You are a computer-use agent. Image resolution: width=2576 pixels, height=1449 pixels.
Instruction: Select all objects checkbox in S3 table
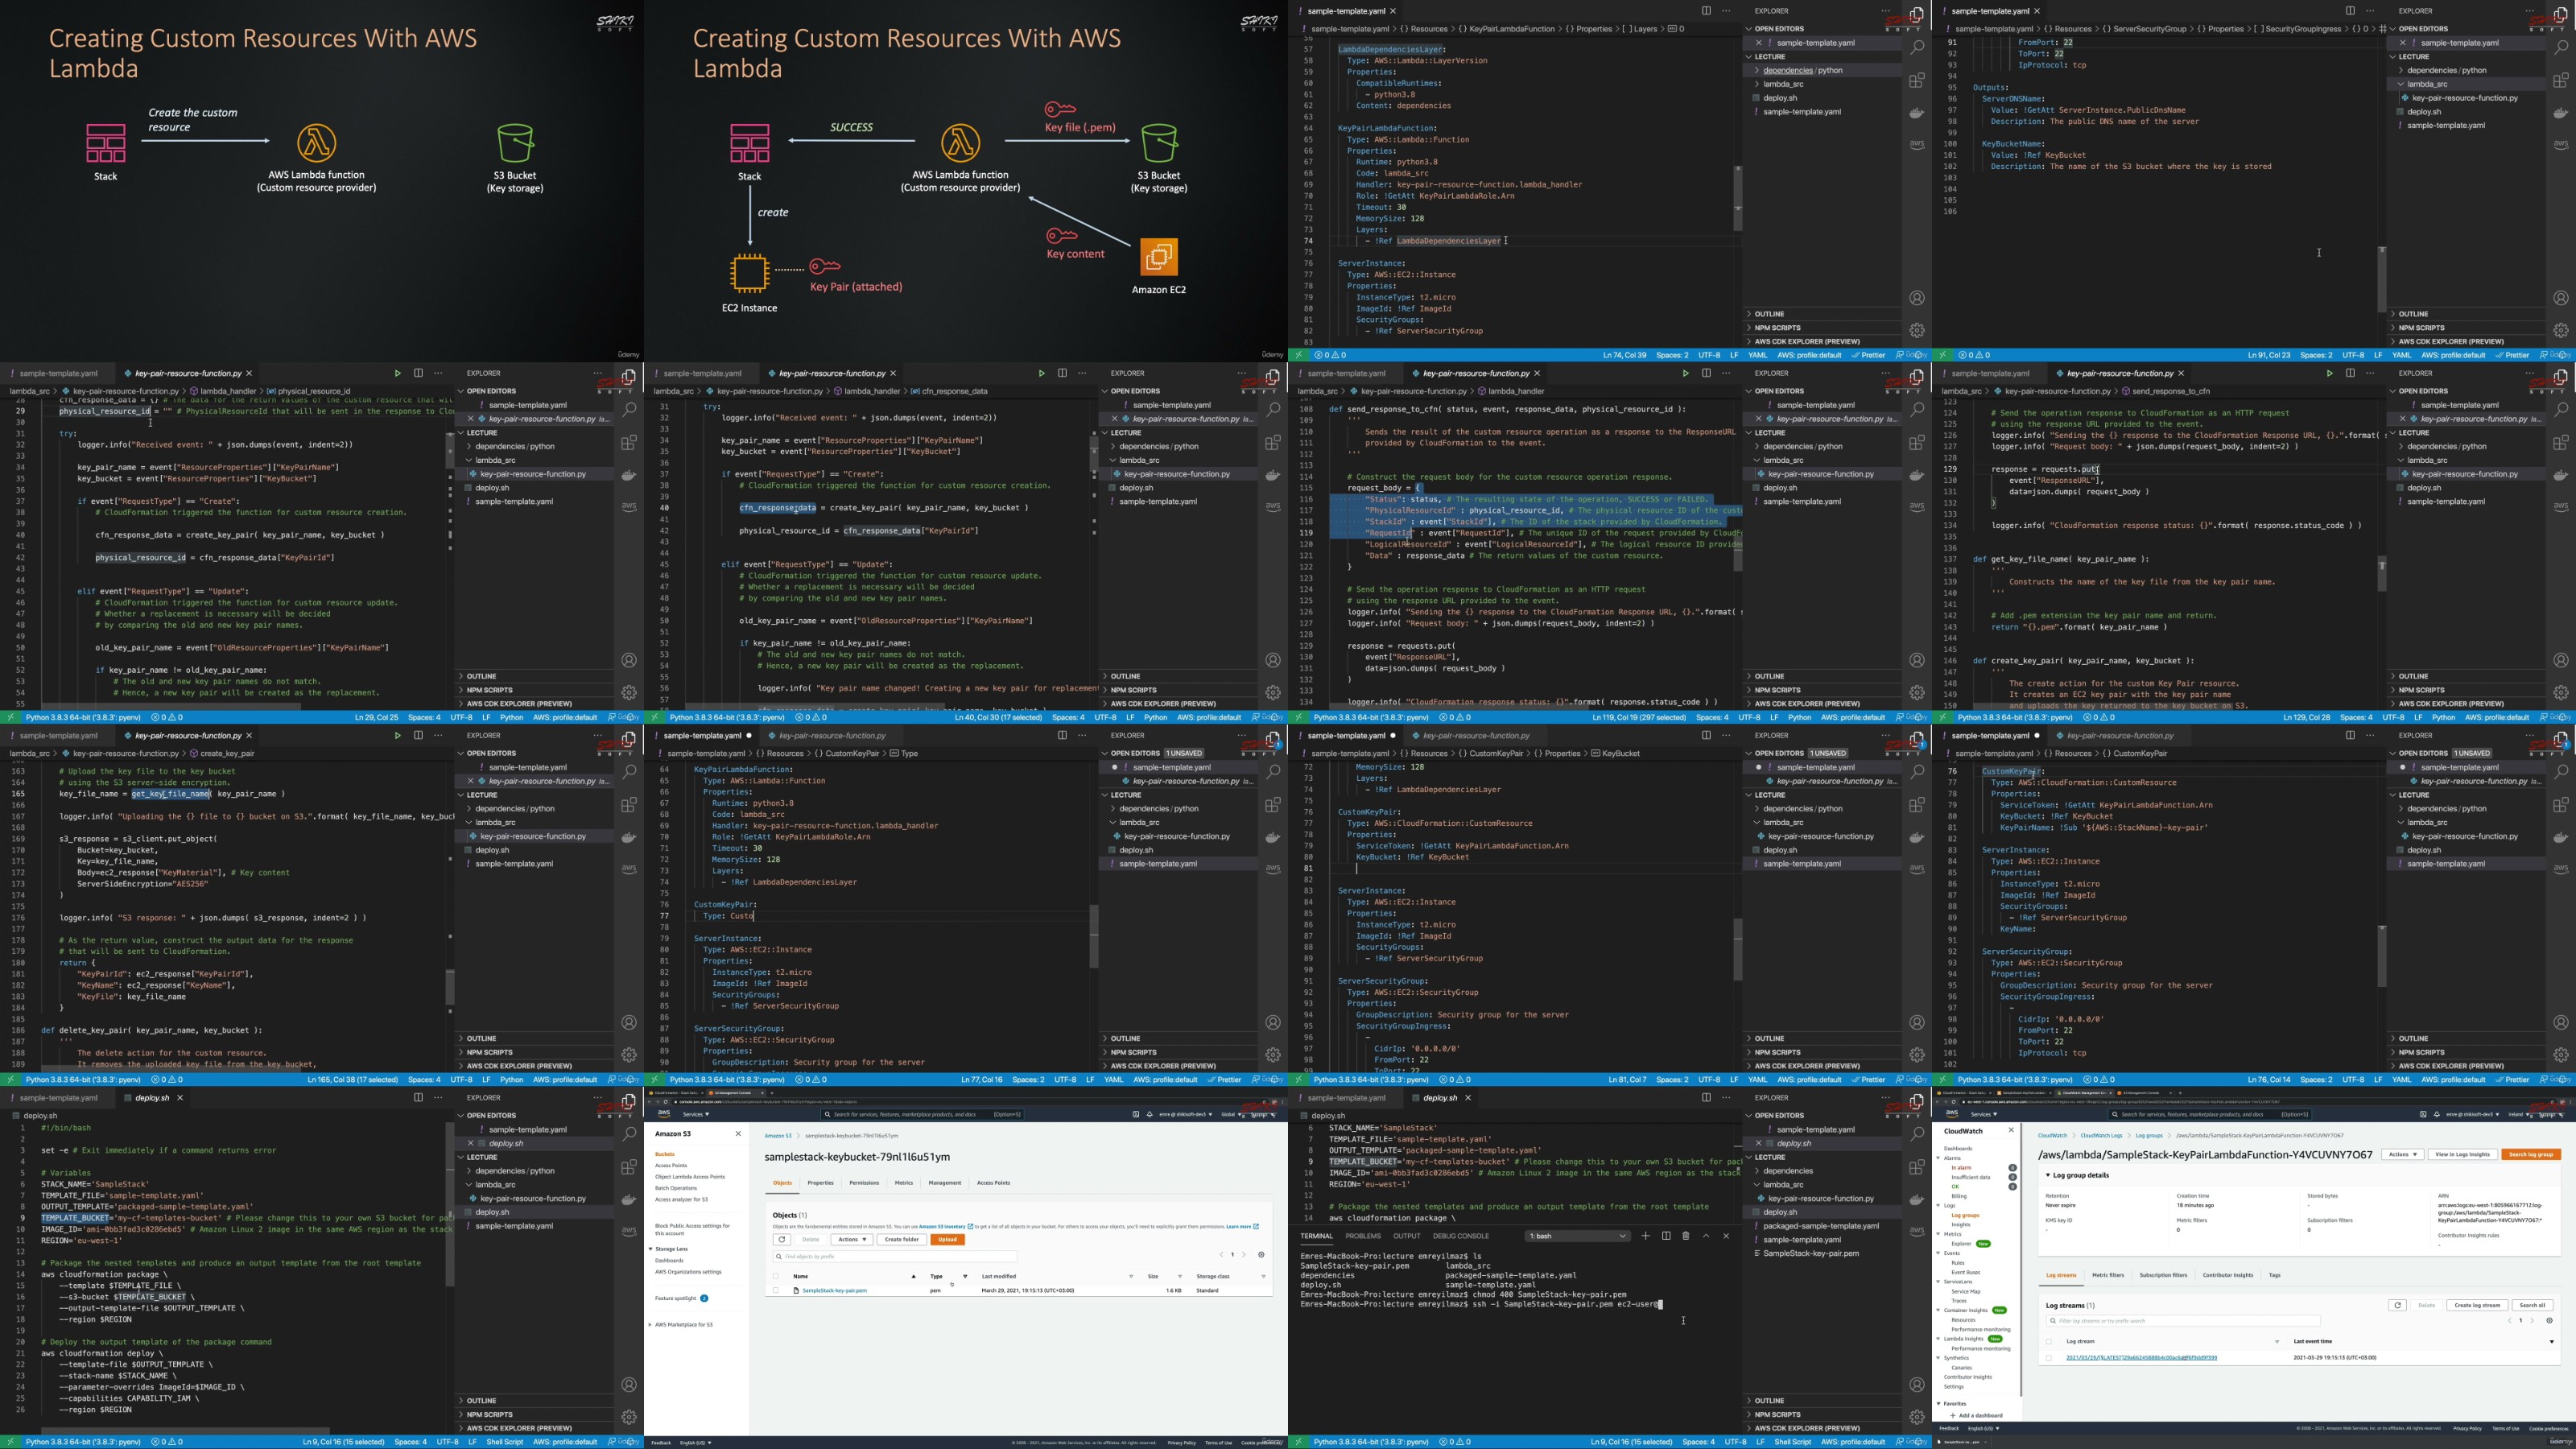775,1276
